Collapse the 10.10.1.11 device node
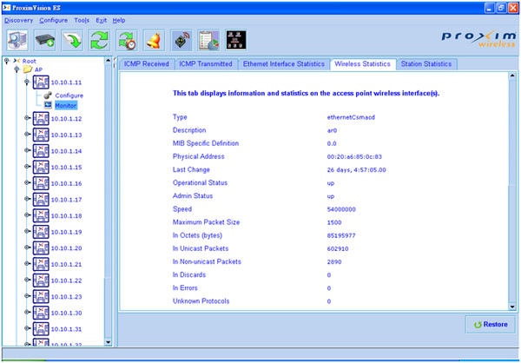521x363 pixels. coord(27,82)
